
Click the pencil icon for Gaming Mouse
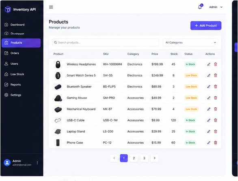coord(209,98)
